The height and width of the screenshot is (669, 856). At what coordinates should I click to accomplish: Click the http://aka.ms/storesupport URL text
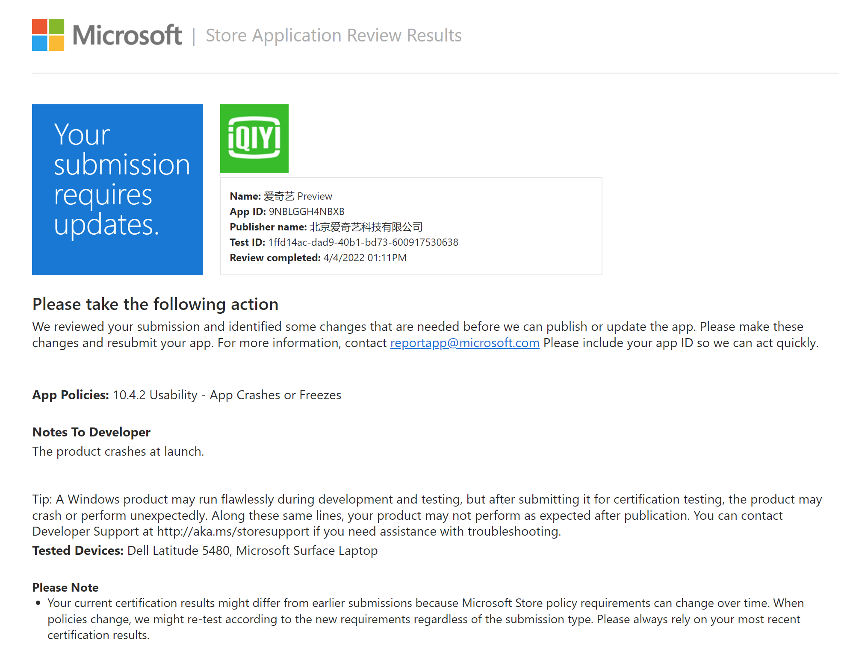coord(233,531)
